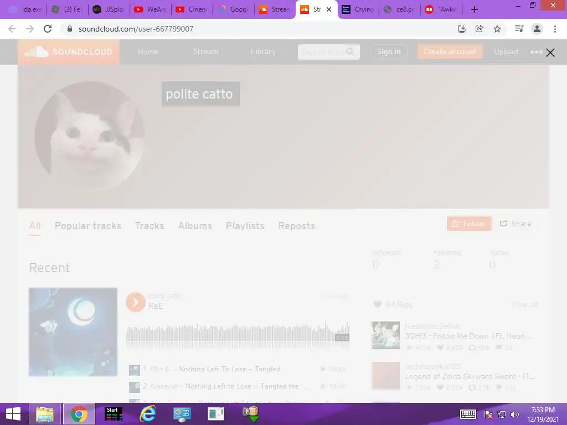Viewport: 567px width, 425px height.
Task: Click View all likes
Action: click(525, 304)
